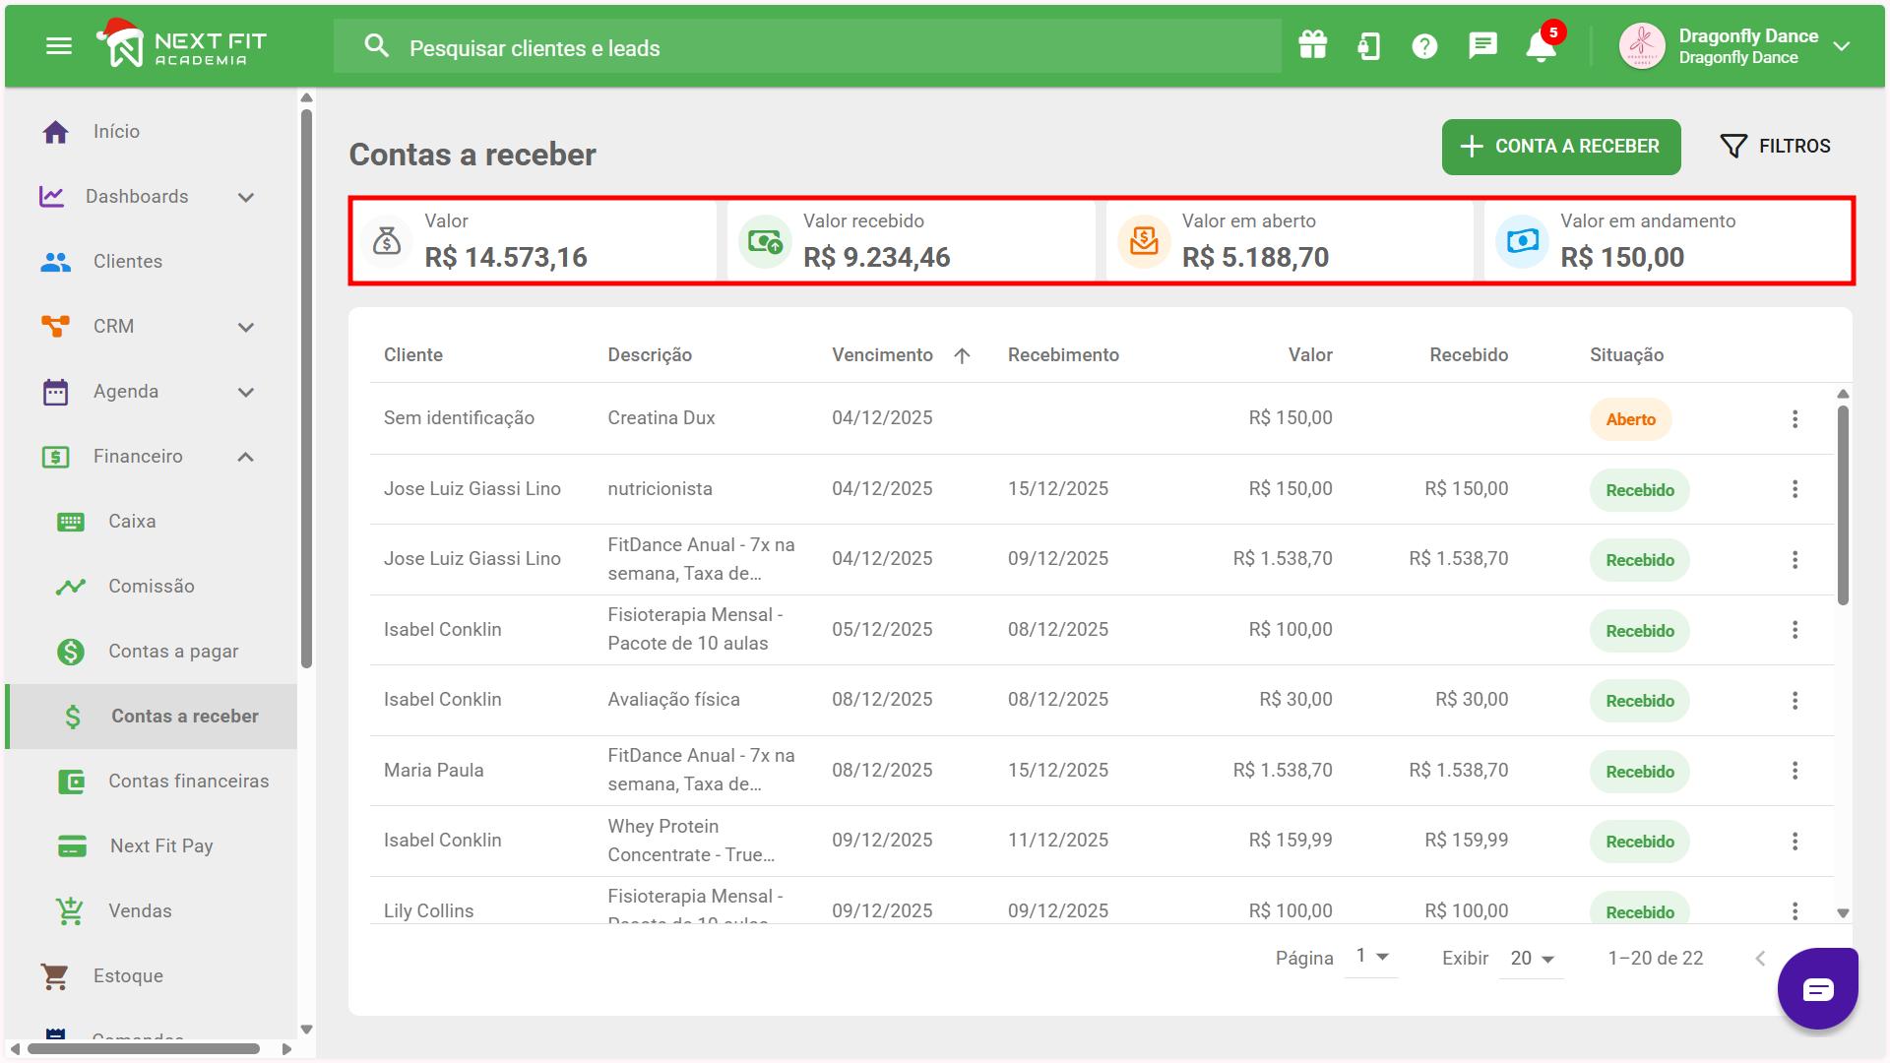
Task: Click the Pesquisar clientes e leads field
Action: 807,47
